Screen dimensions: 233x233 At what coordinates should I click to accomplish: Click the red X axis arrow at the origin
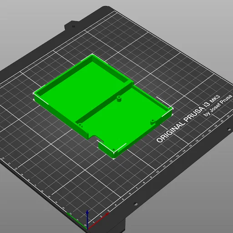(x=98, y=221)
